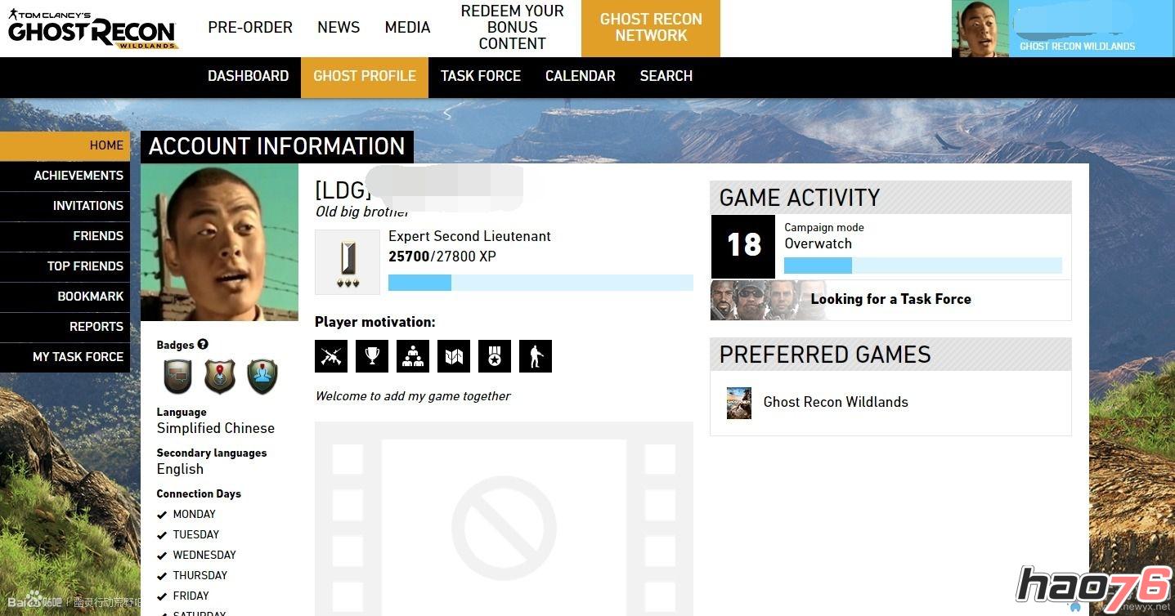This screenshot has height=616, width=1175.
Task: Click the trophy motivation icon
Action: pyautogui.click(x=372, y=356)
